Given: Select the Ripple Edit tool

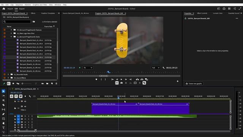Looking at the screenshot, I should (x=3, y=100).
